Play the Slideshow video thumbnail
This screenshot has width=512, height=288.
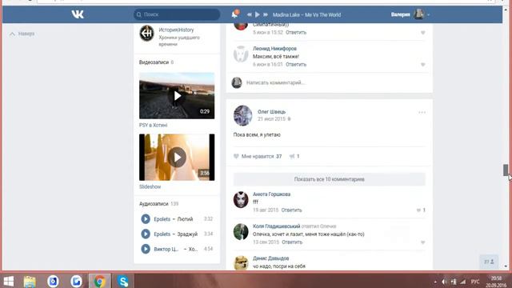pos(177,157)
